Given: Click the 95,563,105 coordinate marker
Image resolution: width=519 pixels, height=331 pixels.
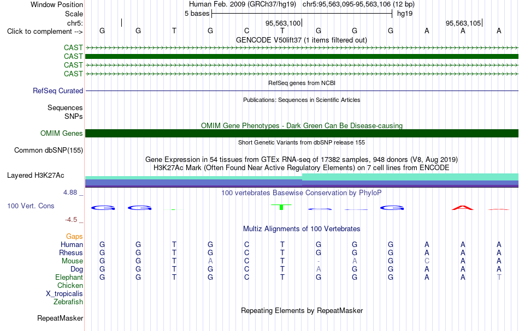Looking at the screenshot, I should 463,23.
